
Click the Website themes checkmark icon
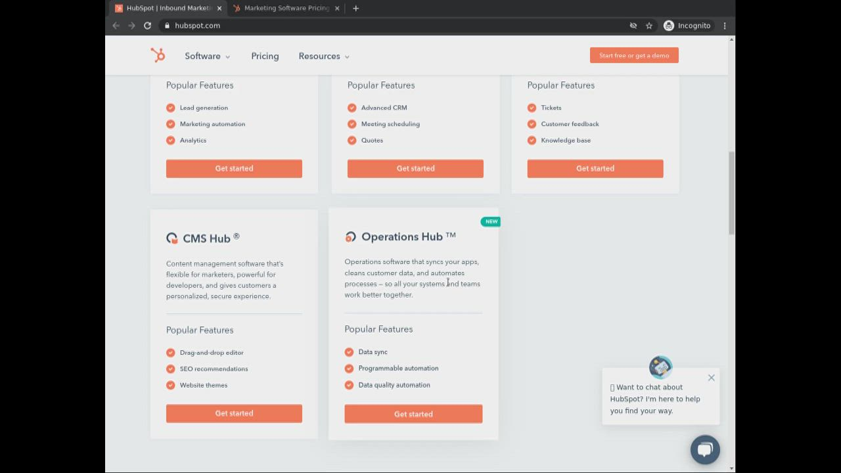tap(171, 385)
